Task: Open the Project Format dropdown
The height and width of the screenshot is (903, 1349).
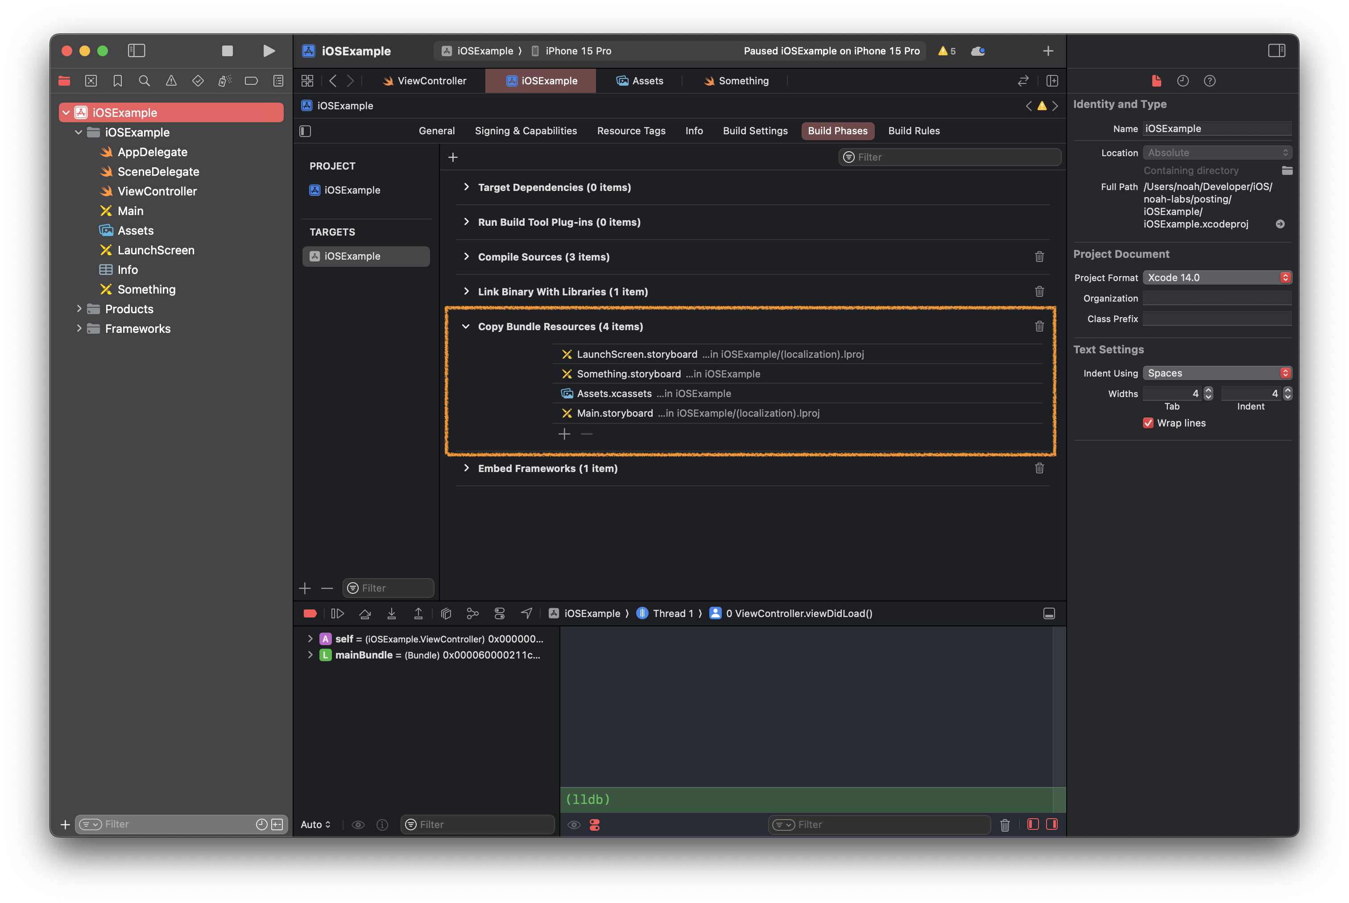Action: pos(1217,278)
